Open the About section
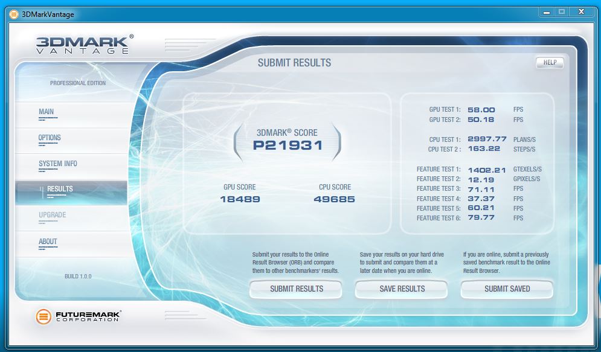Screen dimensions: 601x352 click(x=71, y=244)
